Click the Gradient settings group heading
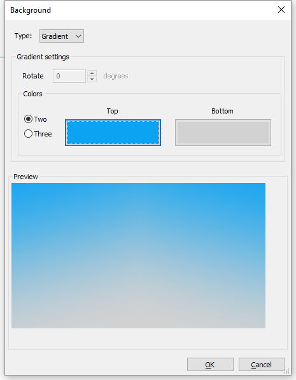The image size is (296, 380). pos(43,57)
